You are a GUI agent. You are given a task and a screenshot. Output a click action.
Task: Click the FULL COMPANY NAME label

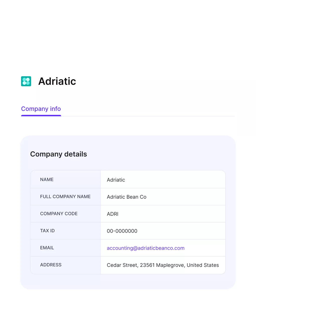click(x=65, y=197)
